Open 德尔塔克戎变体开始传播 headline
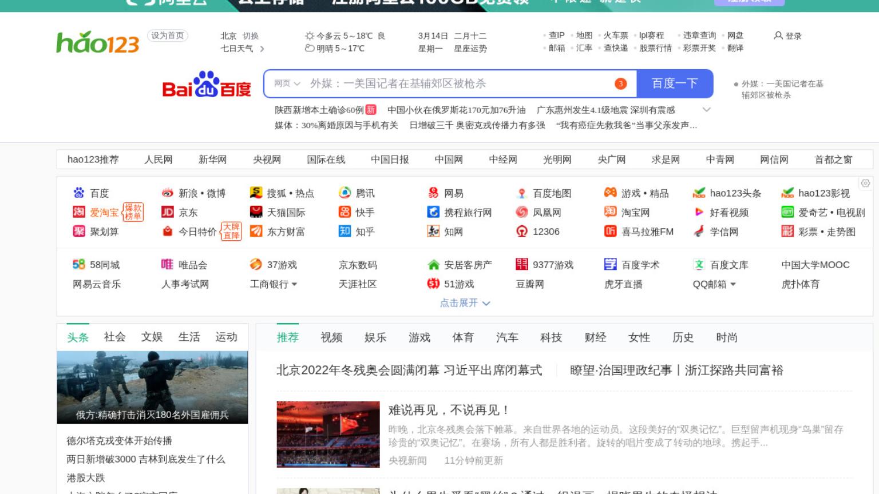The width and height of the screenshot is (879, 494). click(x=119, y=441)
